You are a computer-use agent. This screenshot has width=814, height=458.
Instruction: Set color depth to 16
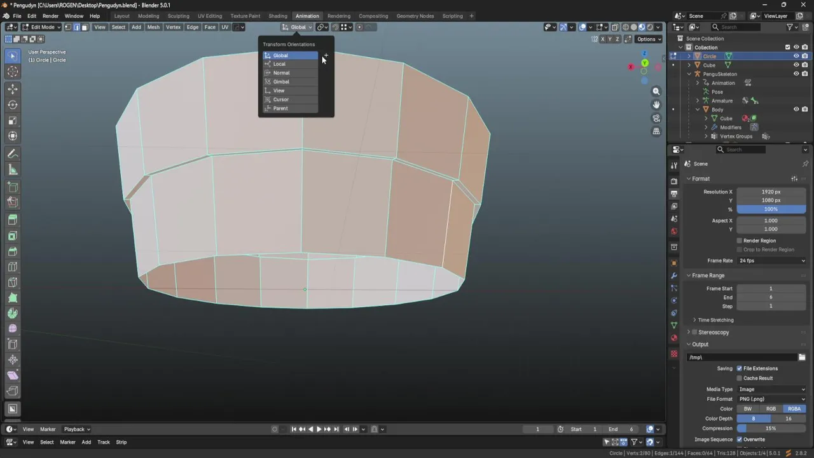(789, 419)
